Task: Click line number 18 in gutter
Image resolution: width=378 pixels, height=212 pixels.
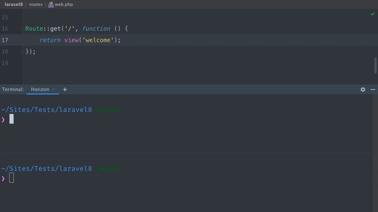Action: pos(5,52)
